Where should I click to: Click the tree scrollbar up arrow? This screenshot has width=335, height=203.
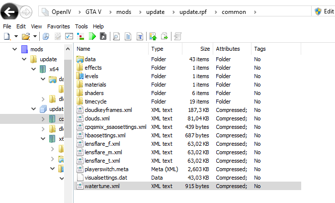pos(68,49)
